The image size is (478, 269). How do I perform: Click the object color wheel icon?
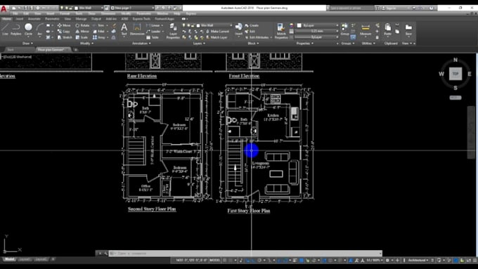292,25
